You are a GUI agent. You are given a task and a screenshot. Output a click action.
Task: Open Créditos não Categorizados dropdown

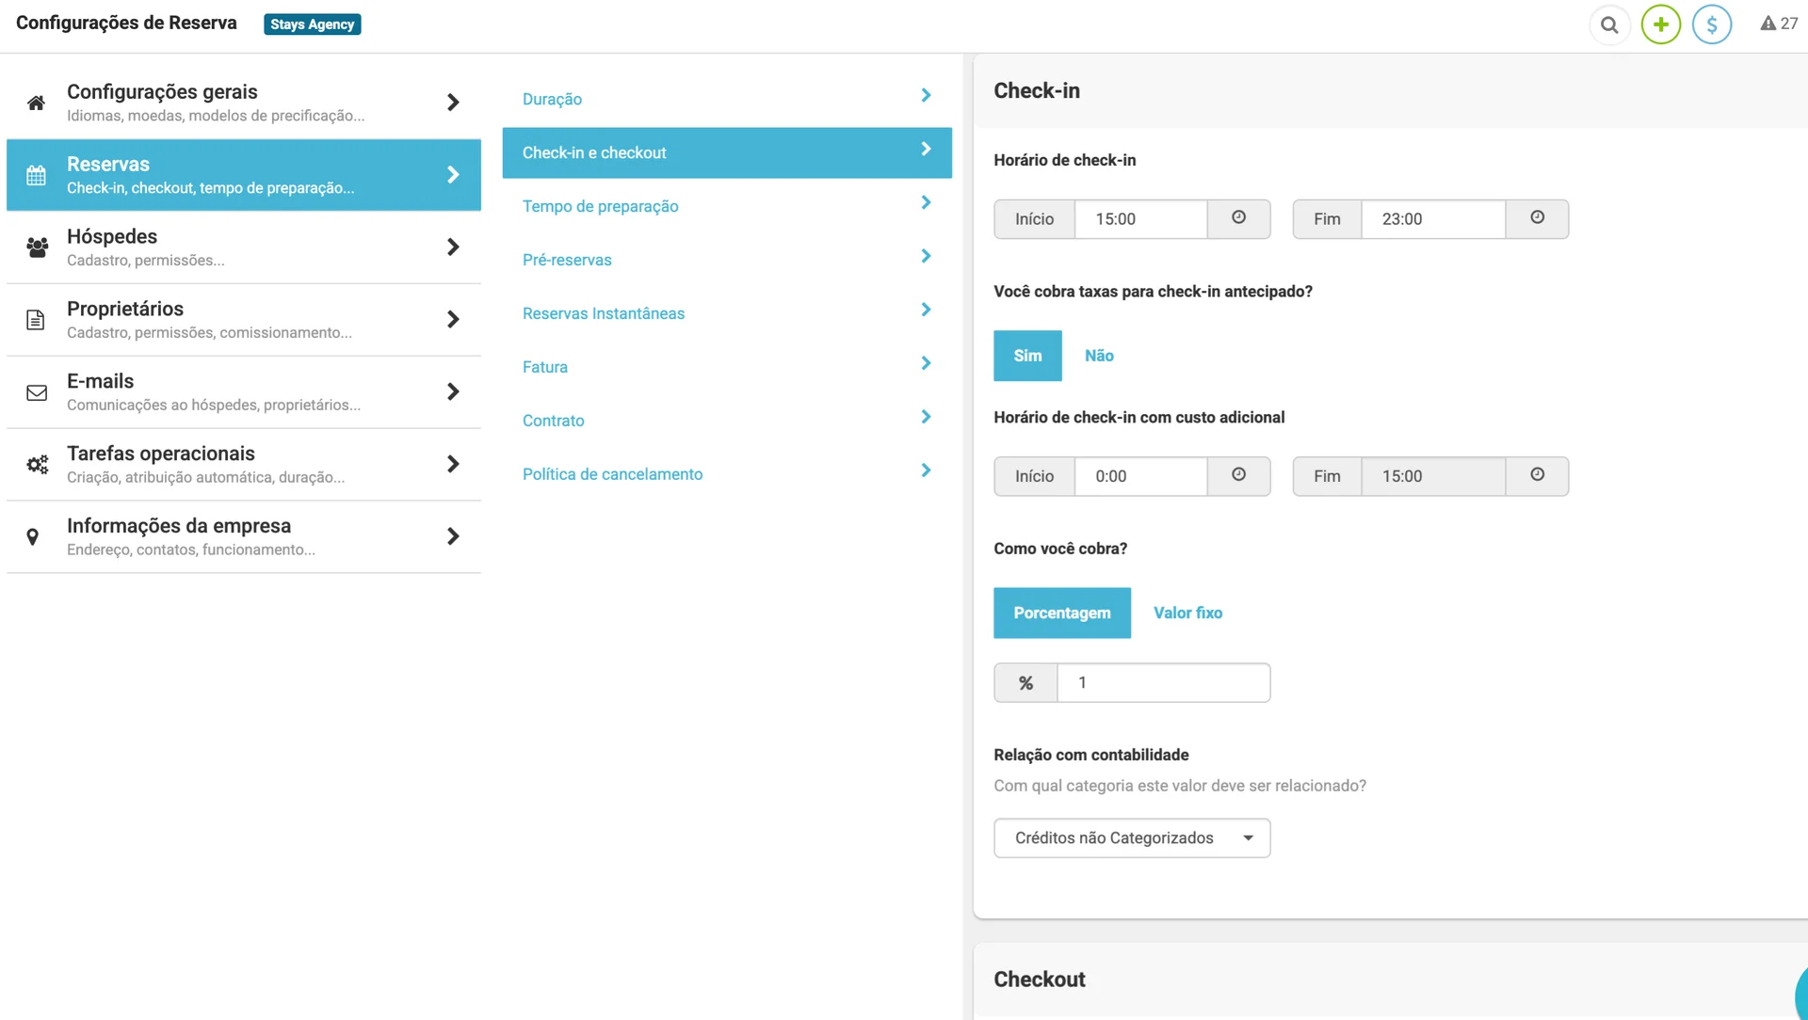point(1132,838)
